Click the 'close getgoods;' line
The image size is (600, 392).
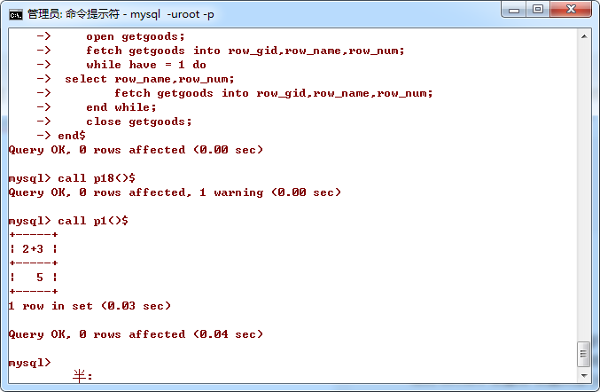click(x=138, y=122)
